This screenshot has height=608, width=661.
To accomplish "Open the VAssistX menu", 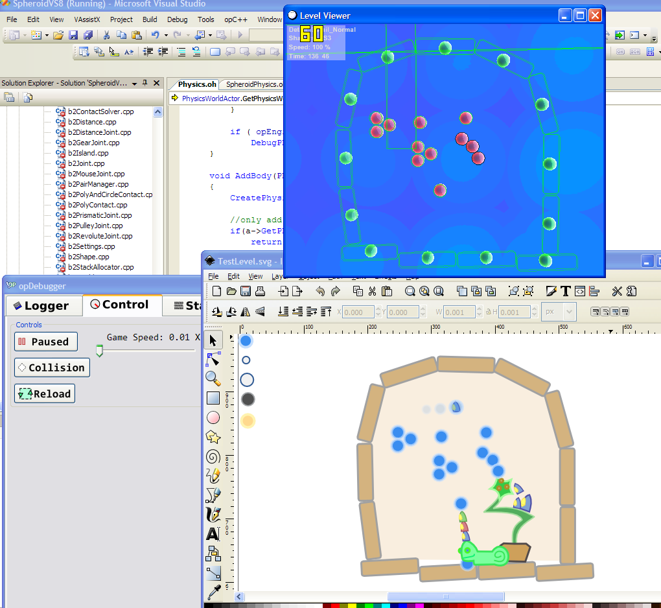I will click(87, 19).
